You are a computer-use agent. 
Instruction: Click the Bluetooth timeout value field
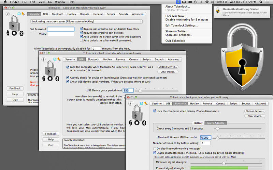pyautogui.click(x=206, y=138)
